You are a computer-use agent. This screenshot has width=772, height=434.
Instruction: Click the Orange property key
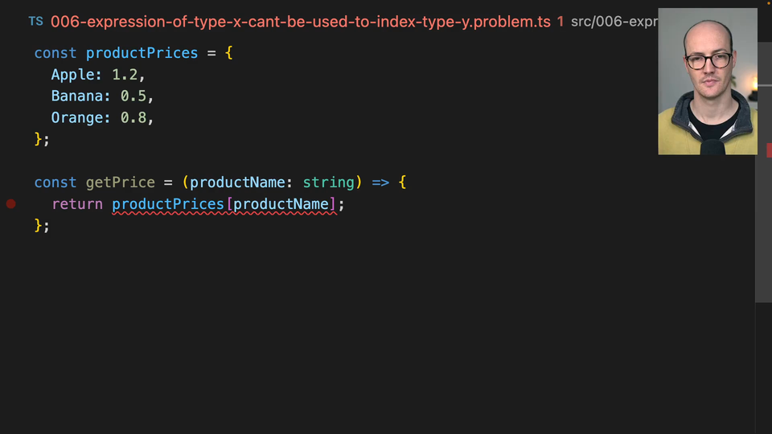[x=80, y=118]
